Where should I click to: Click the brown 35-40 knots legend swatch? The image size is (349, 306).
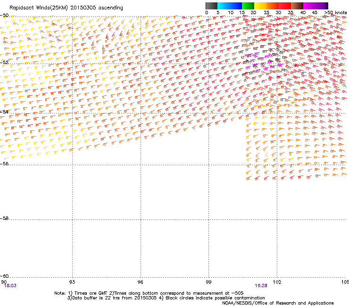pos(297,6)
